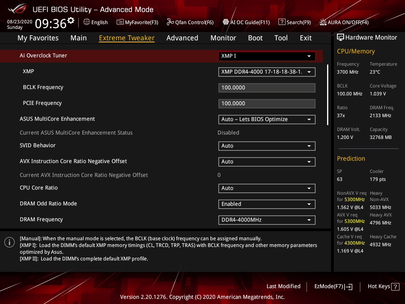Click the Hot Keys question mark icon
The width and height of the screenshot is (405, 304).
(395, 287)
